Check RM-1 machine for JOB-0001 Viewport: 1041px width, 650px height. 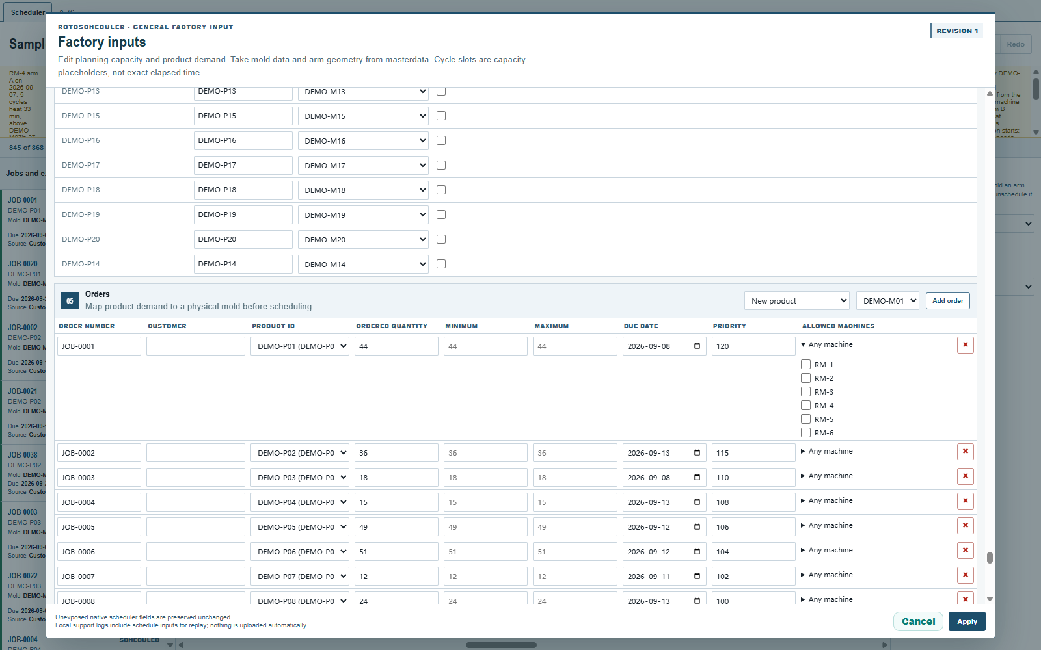tap(805, 365)
